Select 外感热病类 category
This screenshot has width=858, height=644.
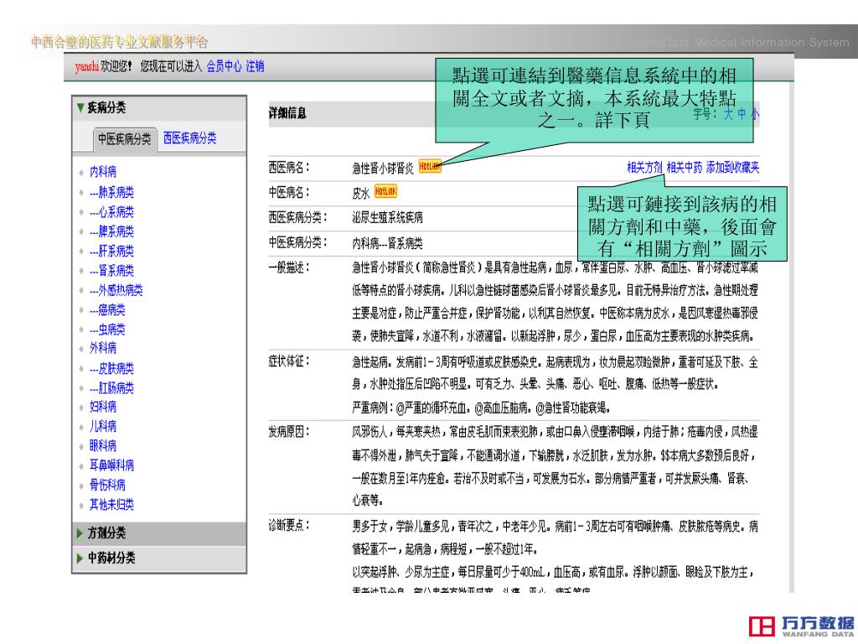[116, 290]
